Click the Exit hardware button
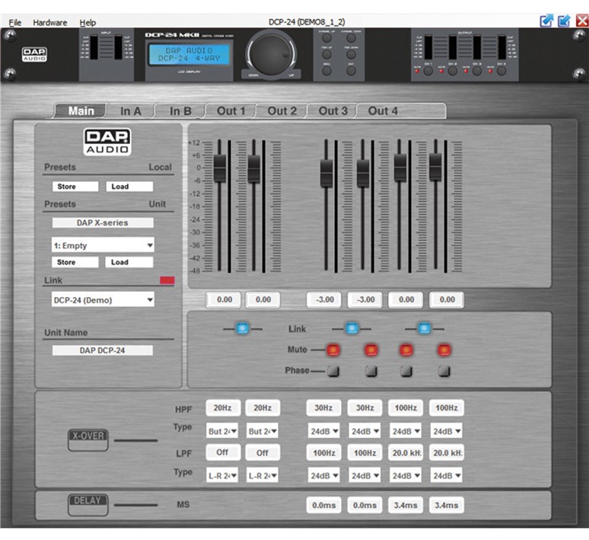 pyautogui.click(x=352, y=71)
